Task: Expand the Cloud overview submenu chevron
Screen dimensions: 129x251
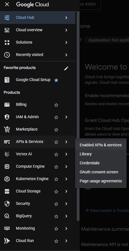Action: [66, 30]
